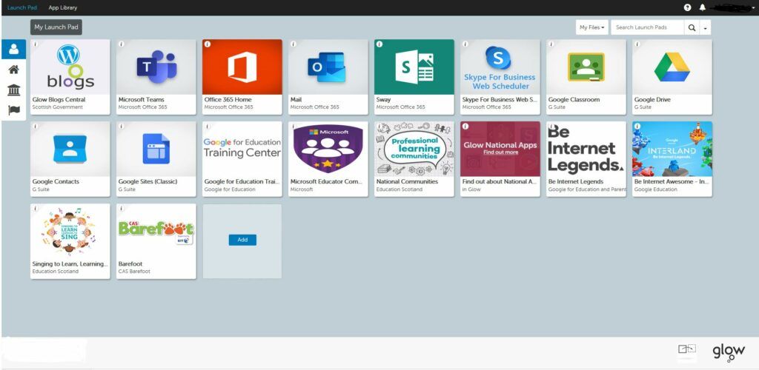The image size is (759, 370).
Task: Open the Sway app tile
Action: [414, 67]
